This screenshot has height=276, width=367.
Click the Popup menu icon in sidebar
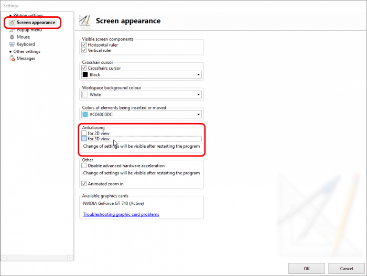click(12, 30)
